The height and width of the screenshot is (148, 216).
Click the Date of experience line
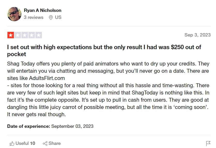pos(50,126)
